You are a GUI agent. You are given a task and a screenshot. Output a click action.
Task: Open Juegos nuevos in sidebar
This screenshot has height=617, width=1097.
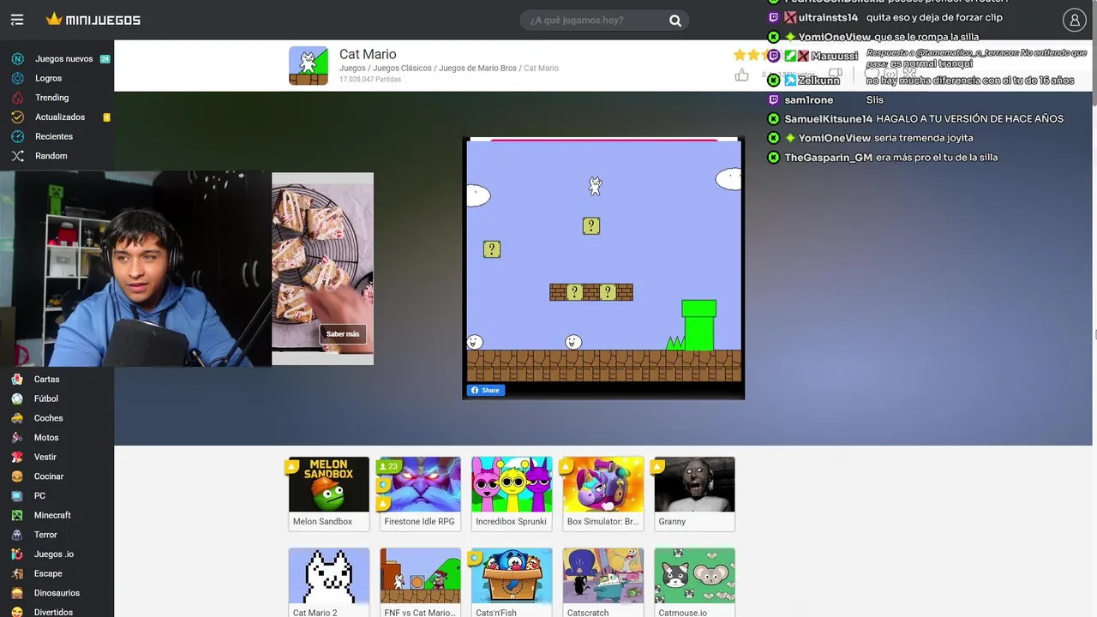pos(64,59)
